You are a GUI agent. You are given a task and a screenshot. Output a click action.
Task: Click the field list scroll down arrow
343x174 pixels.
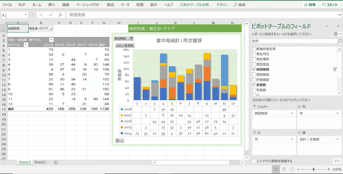pyautogui.click(x=339, y=93)
